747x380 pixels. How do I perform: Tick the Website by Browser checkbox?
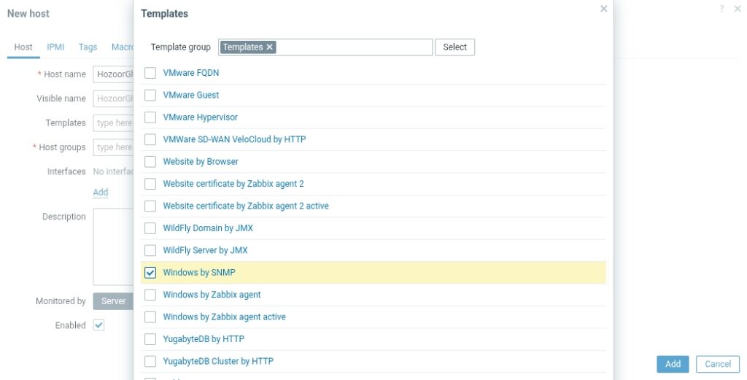point(150,161)
